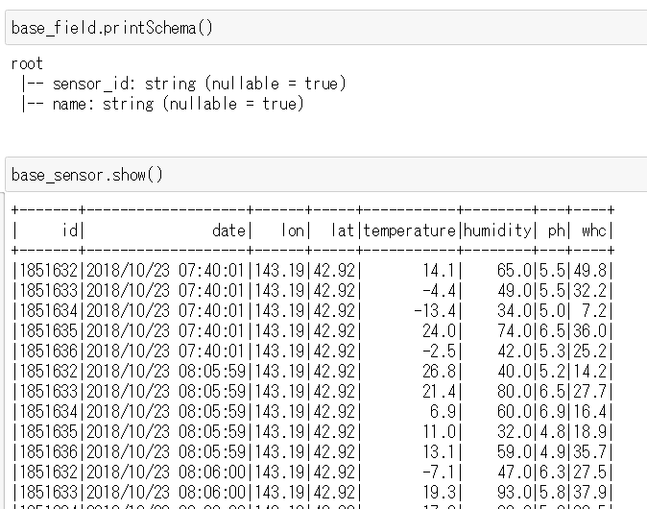Click the 'humidity' column header
This screenshot has width=647, height=509.
[497, 230]
